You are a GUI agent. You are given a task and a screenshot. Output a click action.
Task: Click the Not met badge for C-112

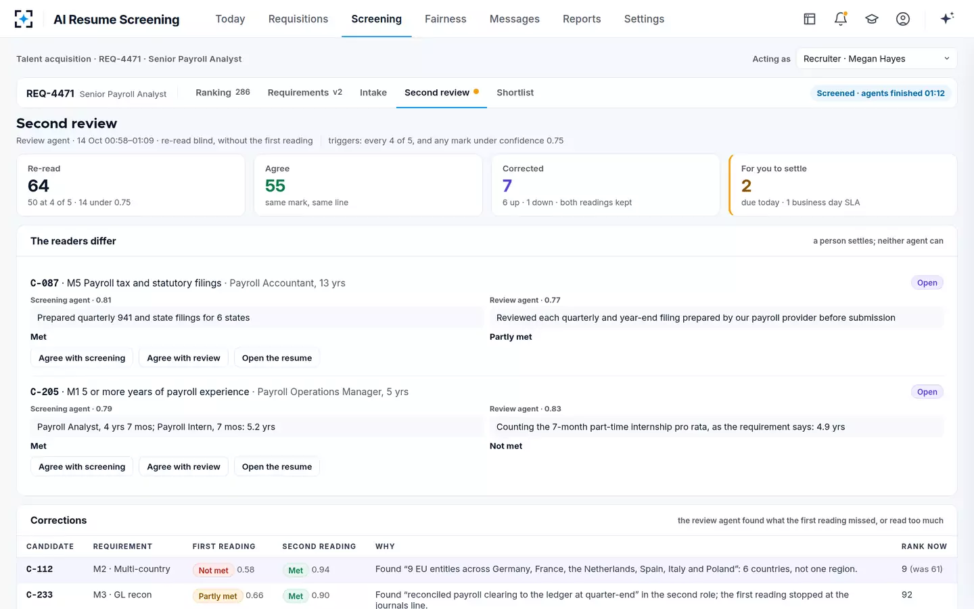(x=213, y=570)
